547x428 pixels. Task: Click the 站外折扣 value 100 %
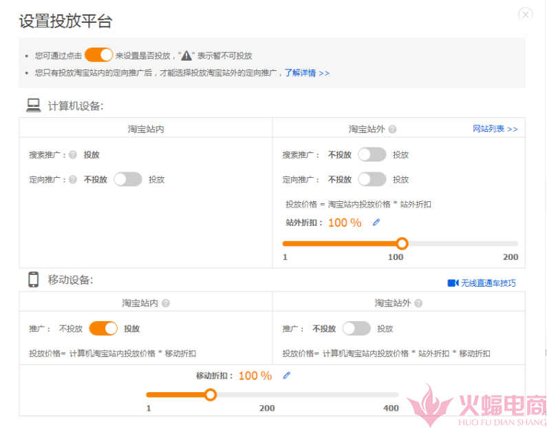coord(345,223)
